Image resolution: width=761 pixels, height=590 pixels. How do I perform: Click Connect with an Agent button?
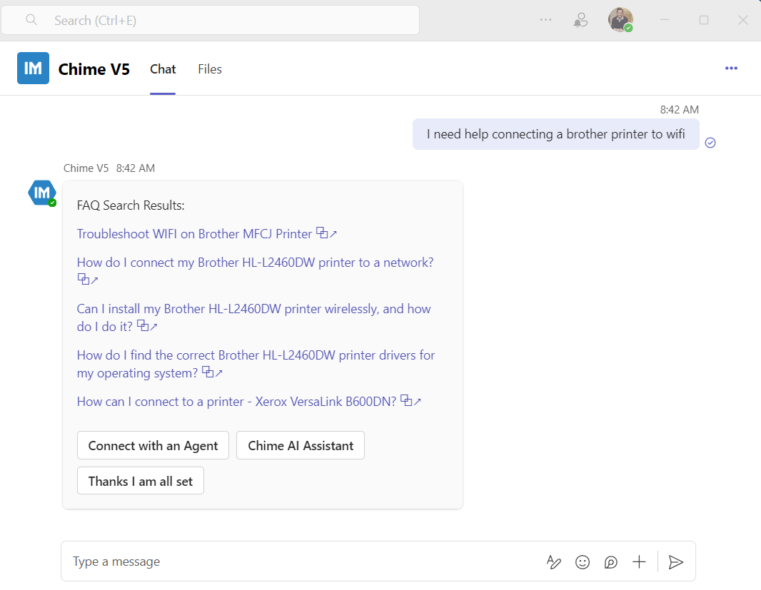click(x=153, y=445)
